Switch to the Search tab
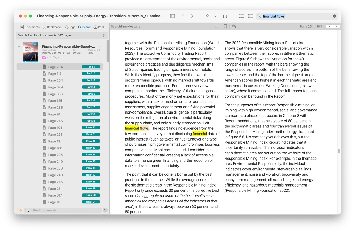This screenshot has width=355, height=233. coord(85,27)
